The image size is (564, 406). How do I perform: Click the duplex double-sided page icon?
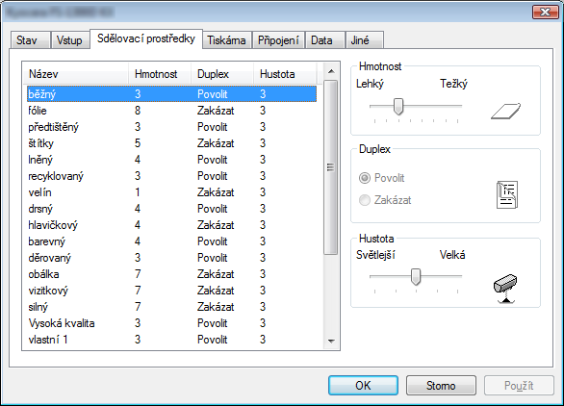(507, 194)
